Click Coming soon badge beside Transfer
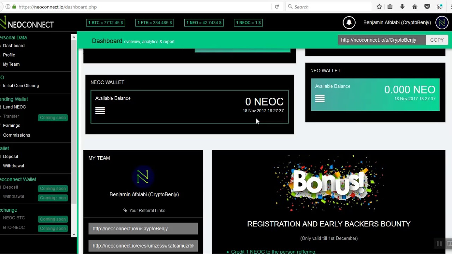 click(x=53, y=118)
